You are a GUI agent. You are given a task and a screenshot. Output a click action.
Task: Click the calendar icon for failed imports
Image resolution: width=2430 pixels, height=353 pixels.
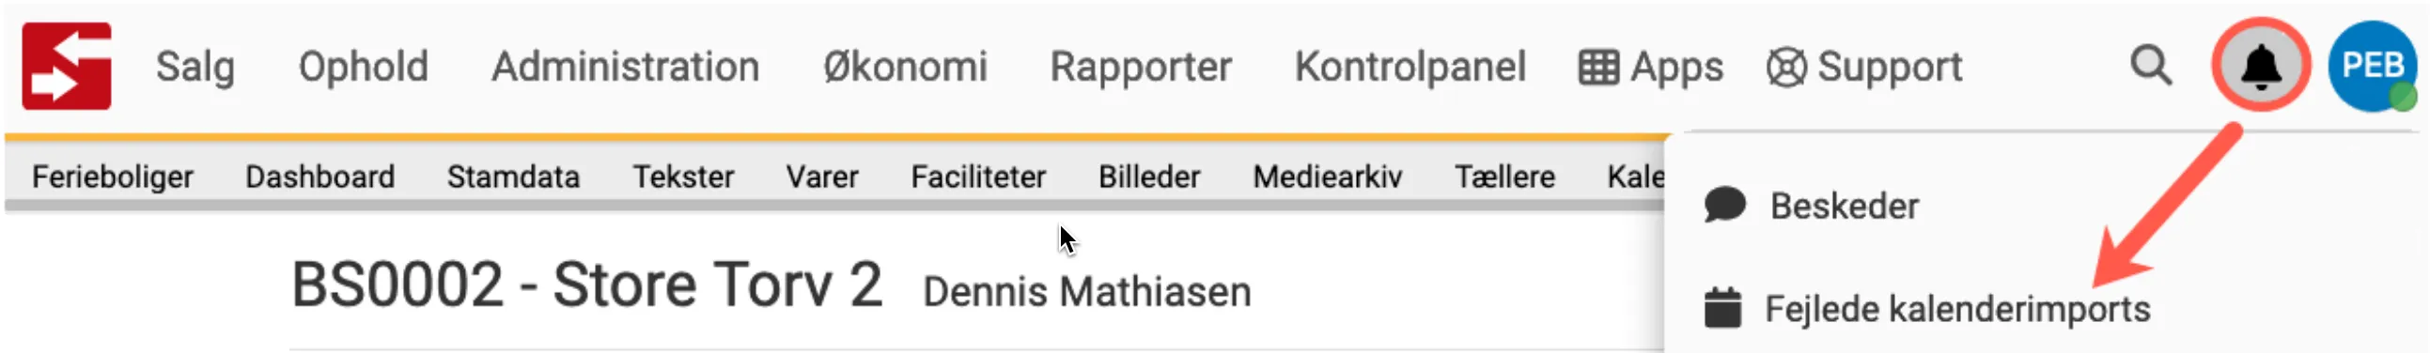pos(1722,308)
